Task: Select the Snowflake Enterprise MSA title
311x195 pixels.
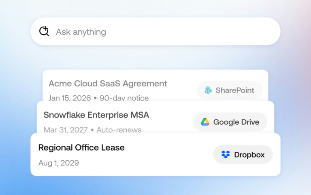Action: (96, 115)
